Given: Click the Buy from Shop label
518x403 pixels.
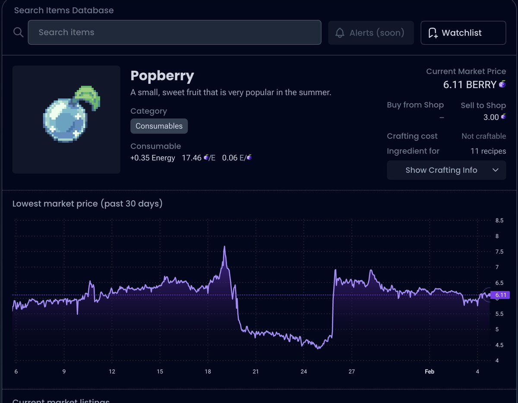Looking at the screenshot, I should (x=415, y=105).
